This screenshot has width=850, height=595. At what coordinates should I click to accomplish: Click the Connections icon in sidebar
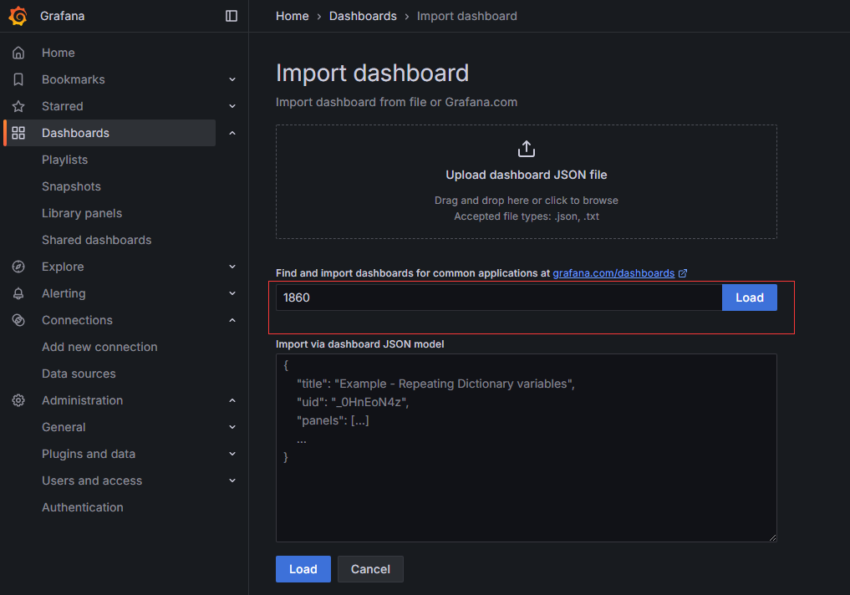18,320
